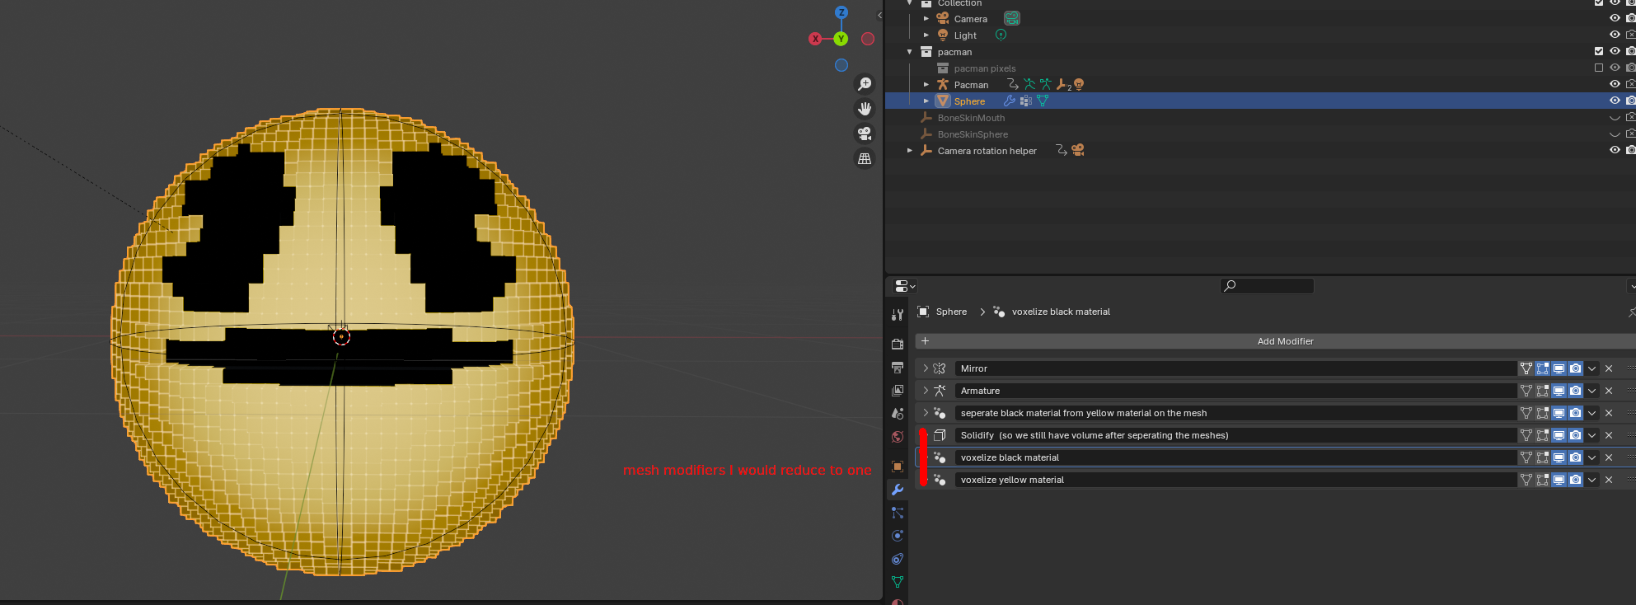Delete the voxelize black material modifier
The width and height of the screenshot is (1636, 605).
tap(1609, 457)
